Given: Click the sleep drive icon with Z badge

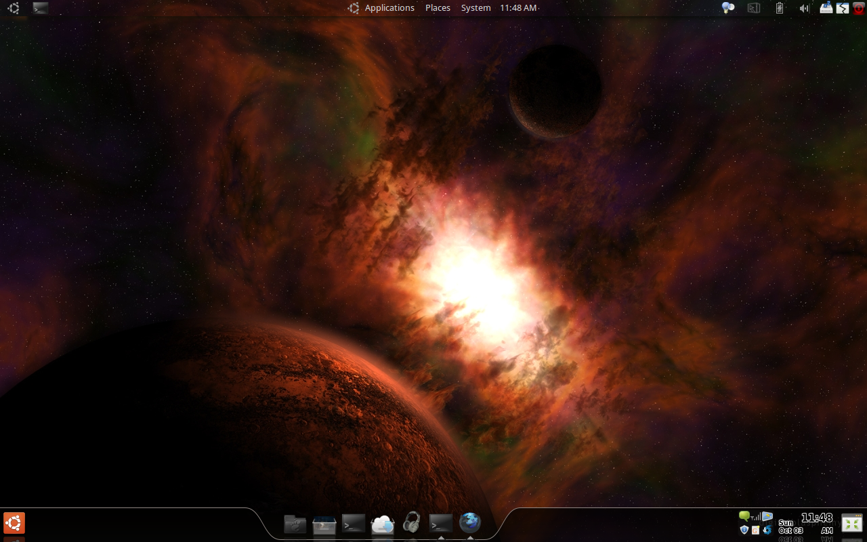Looking at the screenshot, I should click(826, 8).
